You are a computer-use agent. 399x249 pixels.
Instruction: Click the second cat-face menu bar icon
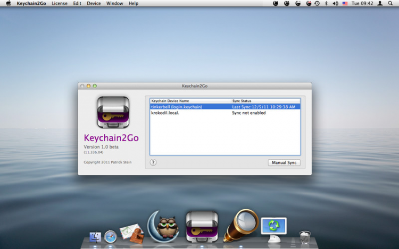tap(287, 3)
